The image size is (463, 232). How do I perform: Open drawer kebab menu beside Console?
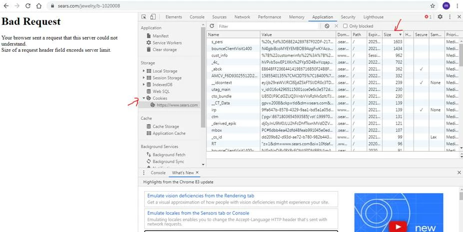(144, 173)
